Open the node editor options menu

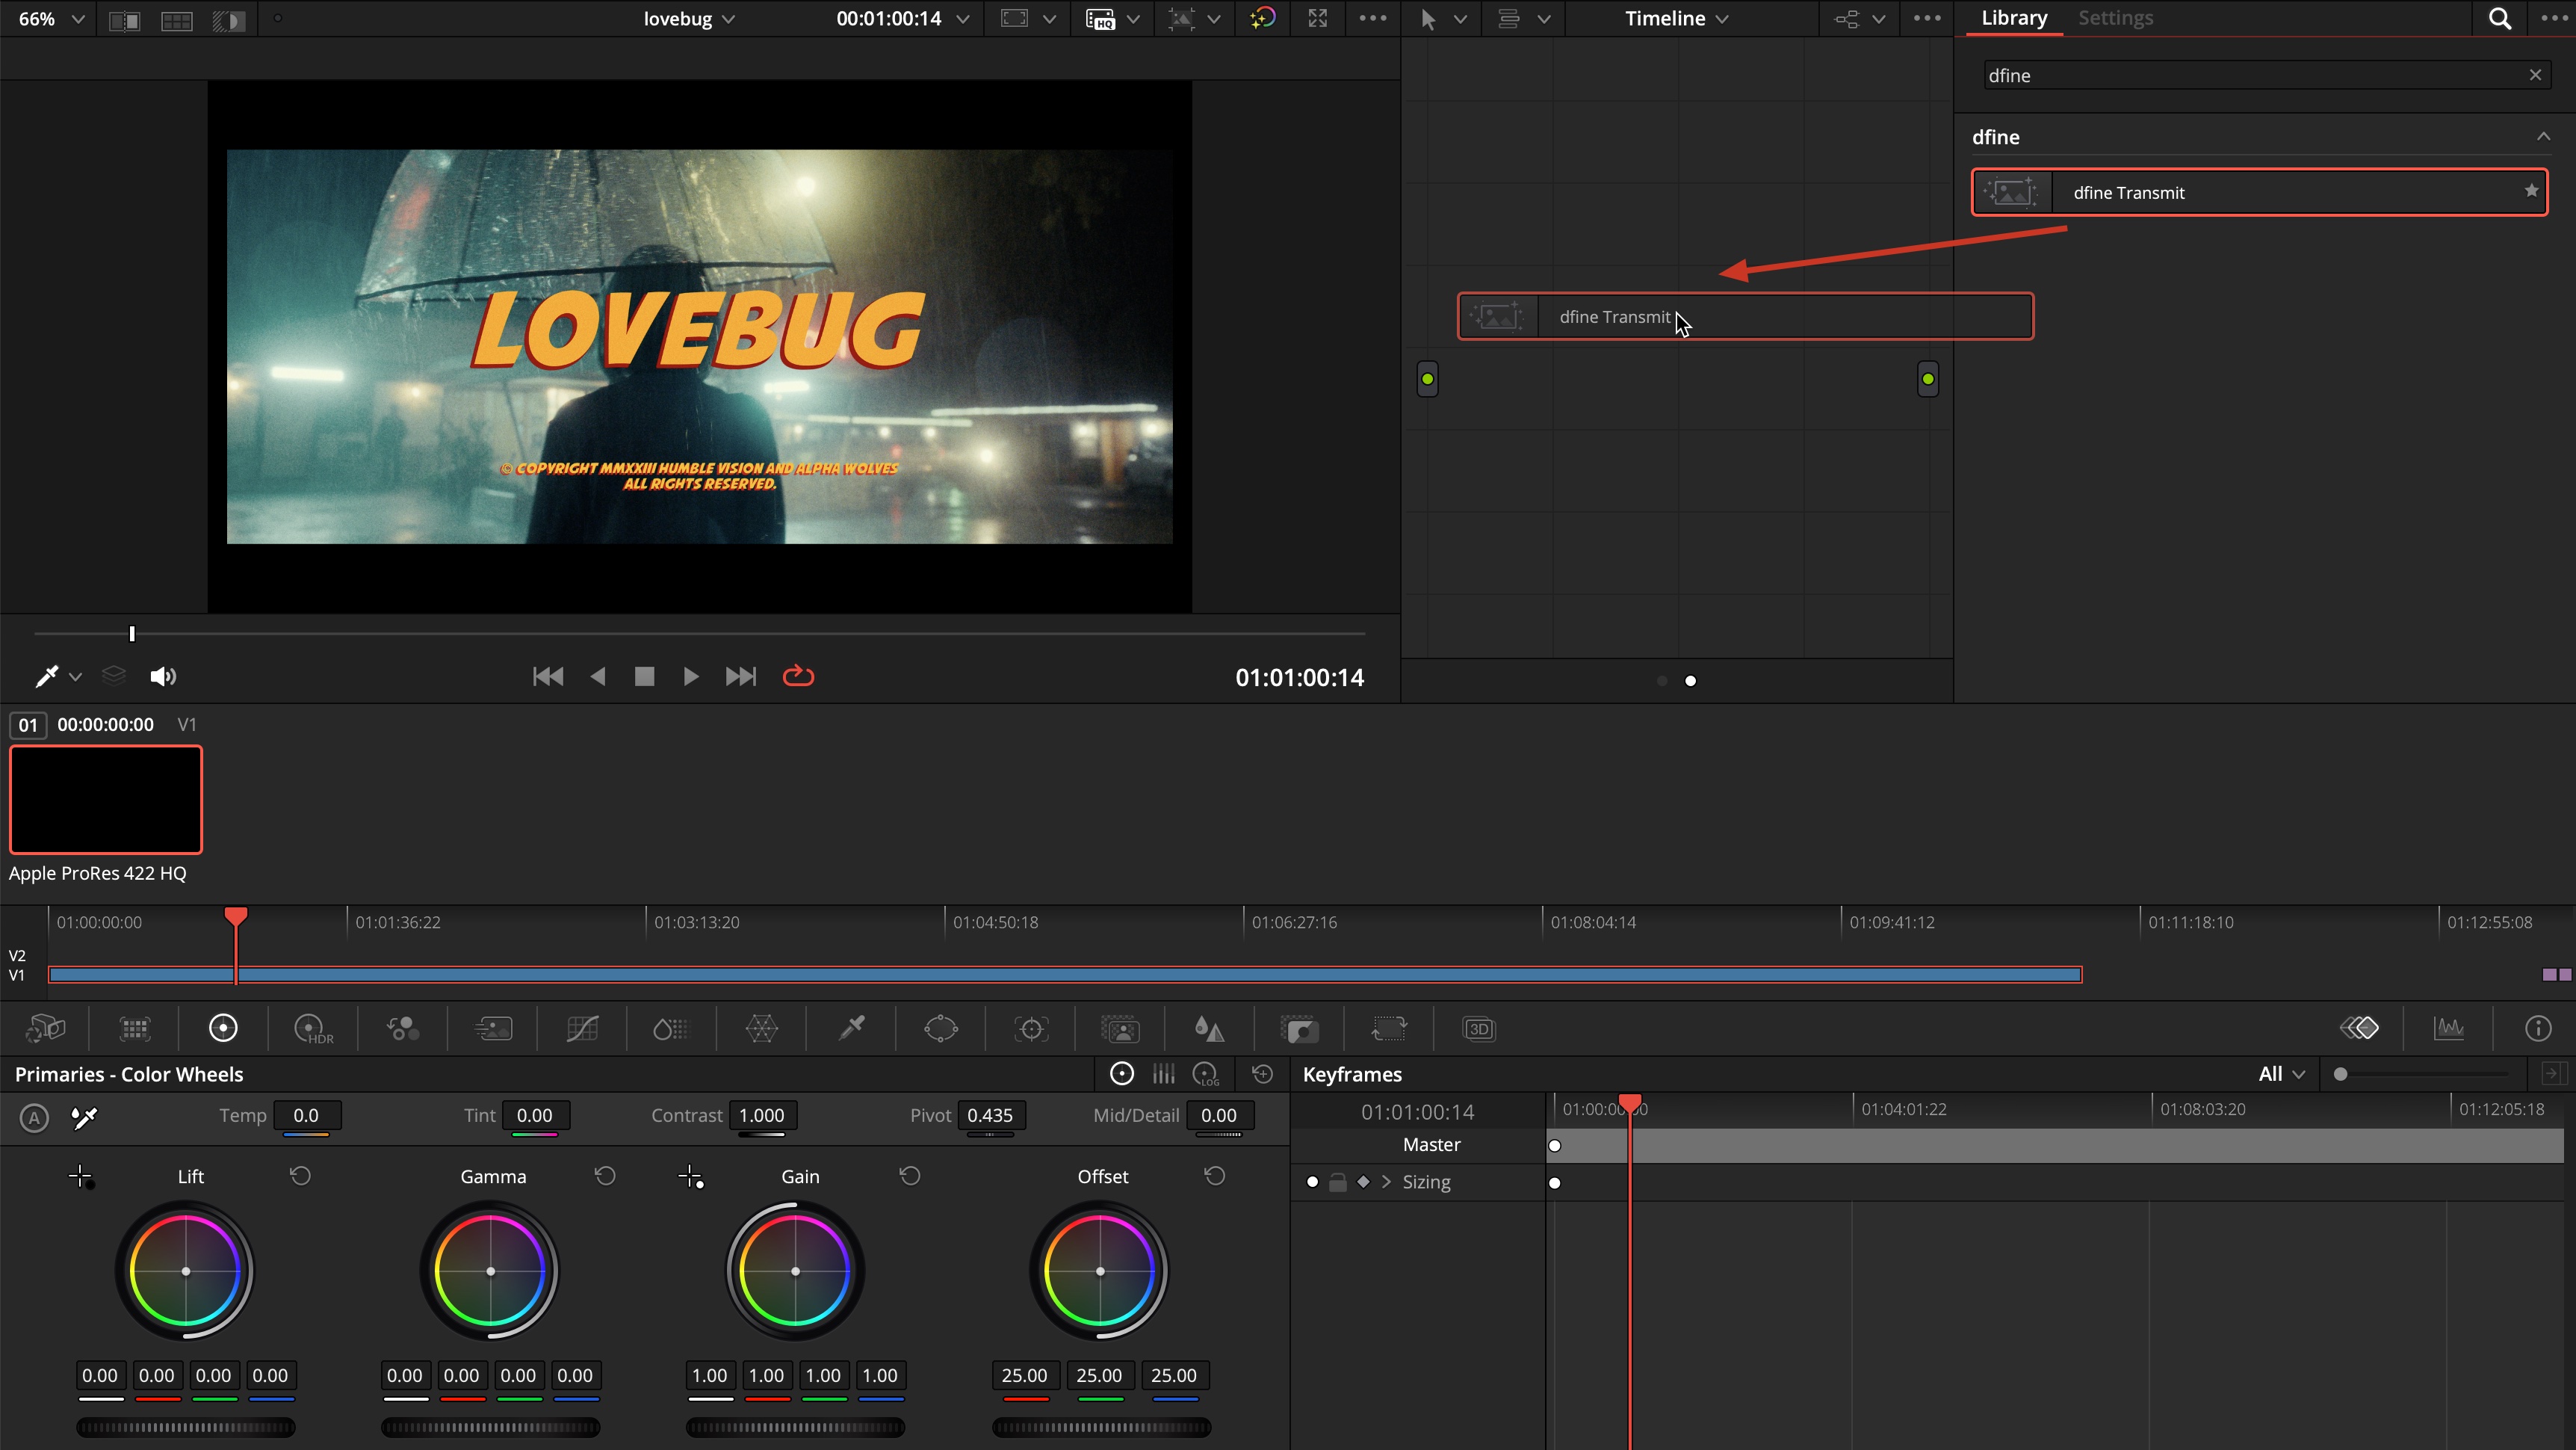pos(1927,19)
